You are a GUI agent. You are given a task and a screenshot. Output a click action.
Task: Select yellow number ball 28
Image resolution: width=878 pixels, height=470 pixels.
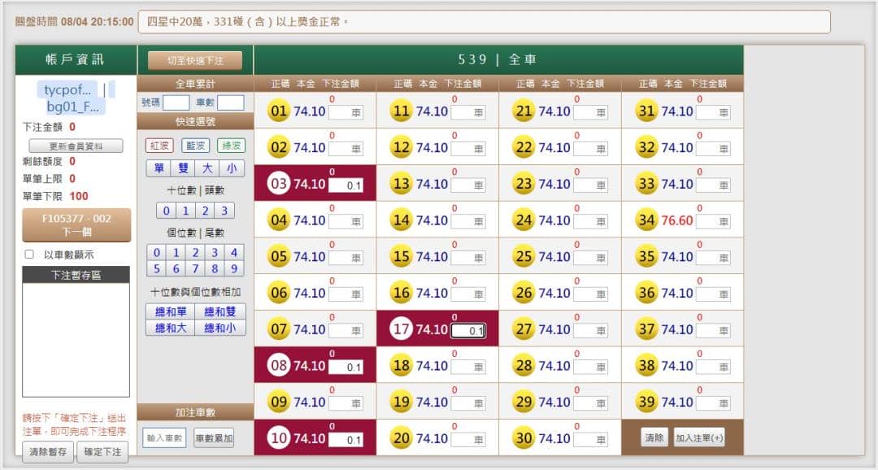524,365
